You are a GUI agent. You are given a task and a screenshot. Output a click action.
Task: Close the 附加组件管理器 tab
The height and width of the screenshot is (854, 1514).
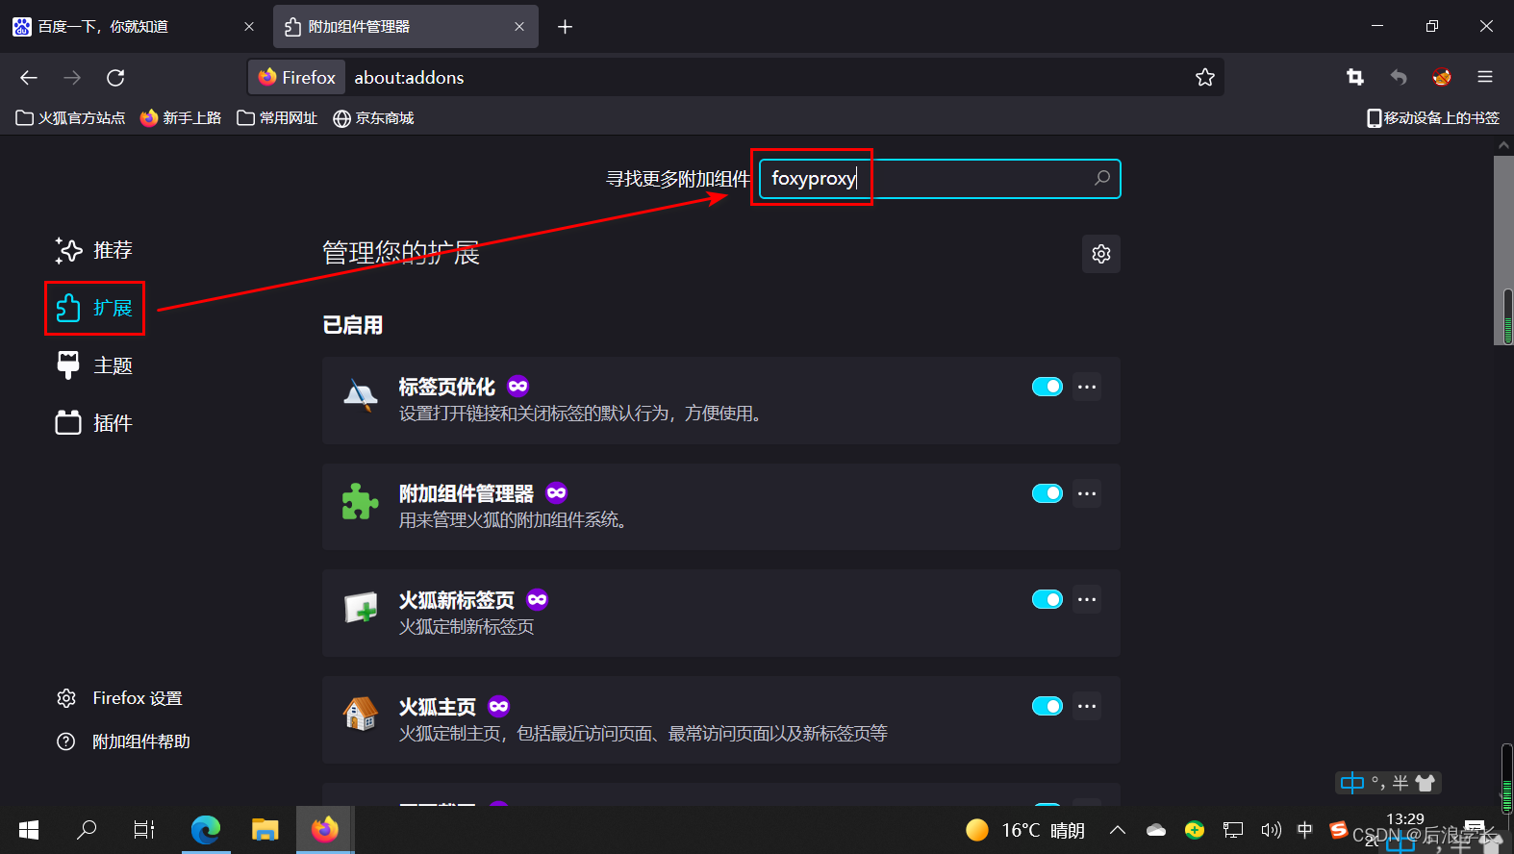coord(519,27)
